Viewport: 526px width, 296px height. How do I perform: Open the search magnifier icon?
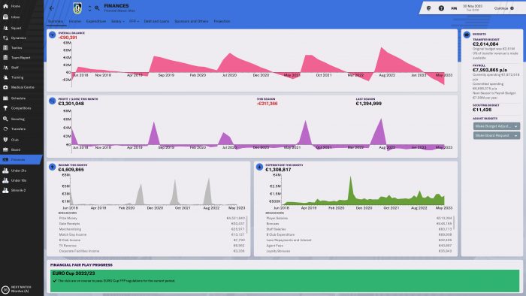click(97, 8)
